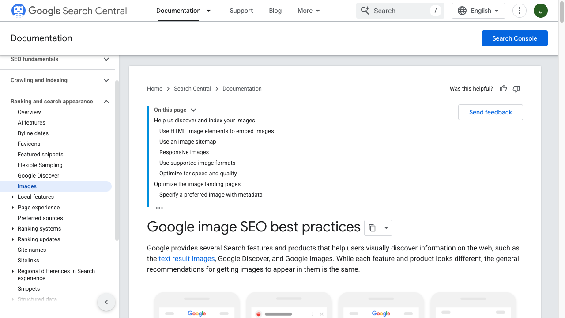Viewport: 565px width, 318px height.
Task: Expand the SEO fundamentals section
Action: (x=106, y=59)
